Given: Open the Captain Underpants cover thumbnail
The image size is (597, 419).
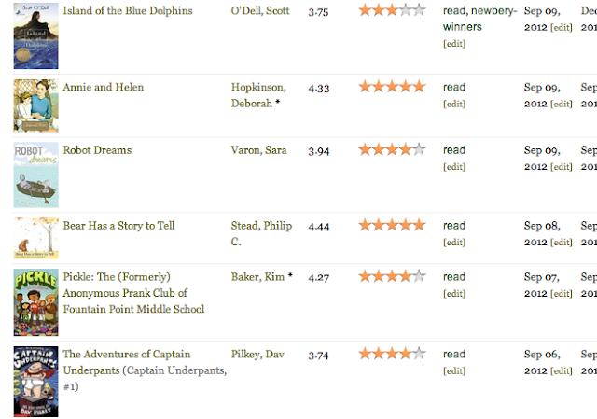Looking at the screenshot, I should coord(35,382).
